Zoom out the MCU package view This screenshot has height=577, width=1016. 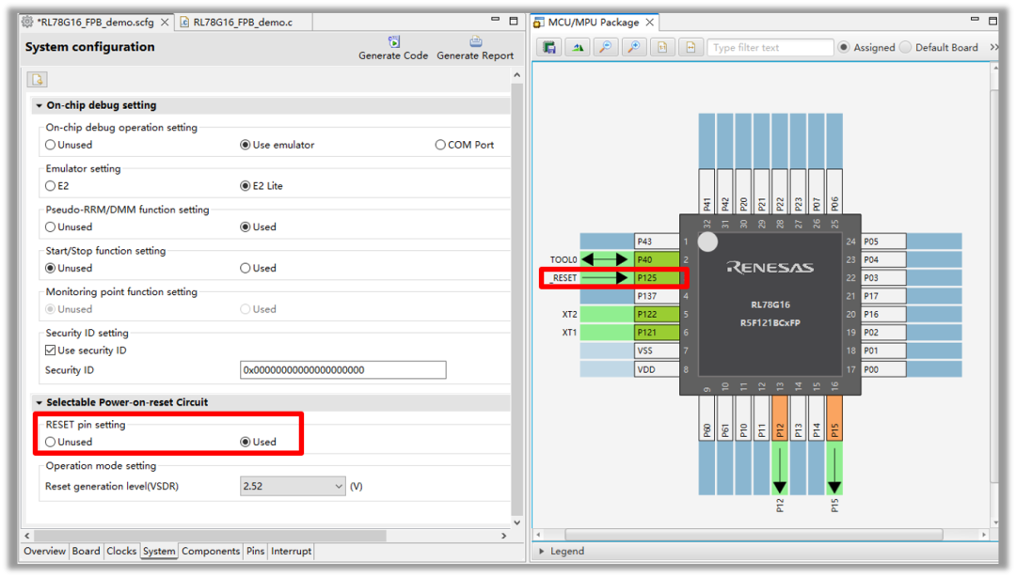(605, 47)
